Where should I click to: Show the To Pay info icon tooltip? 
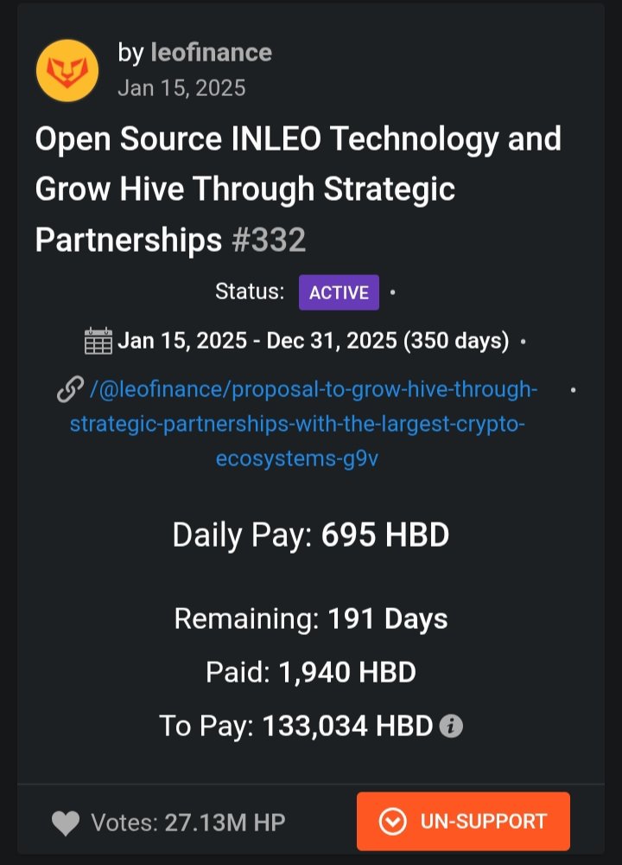click(451, 726)
